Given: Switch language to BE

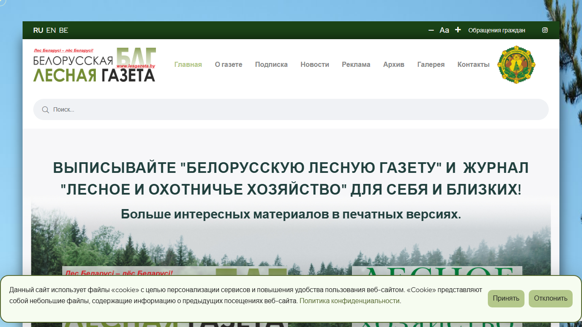Looking at the screenshot, I should pos(63,30).
